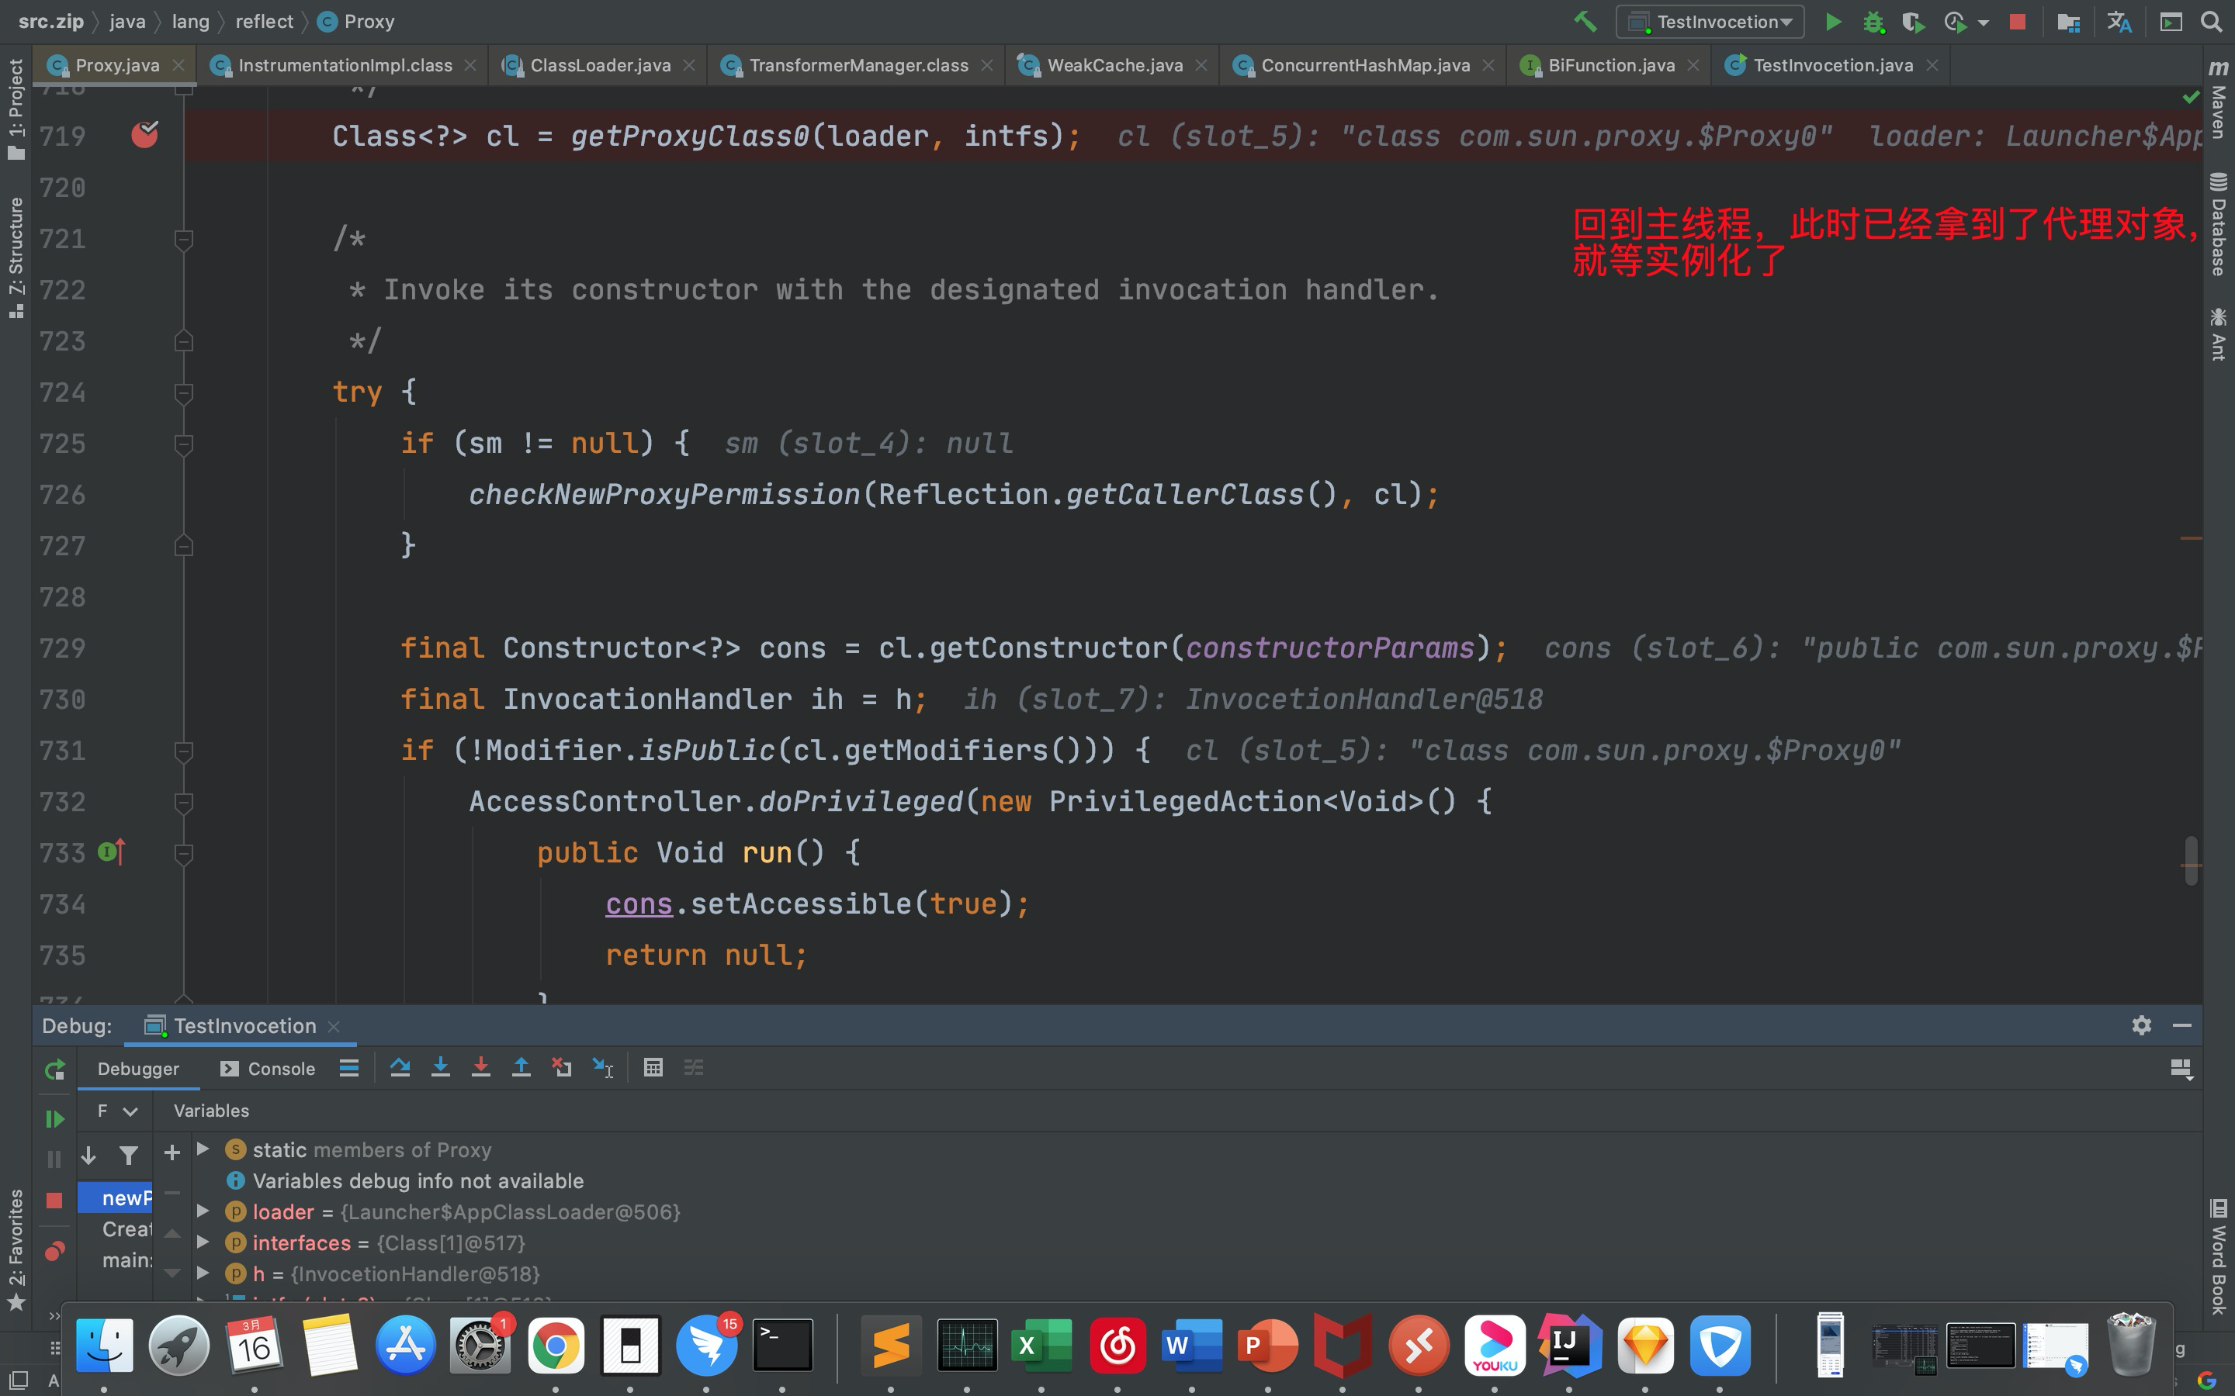
Task: Open the Debugger tab in debug panel
Action: (139, 1068)
